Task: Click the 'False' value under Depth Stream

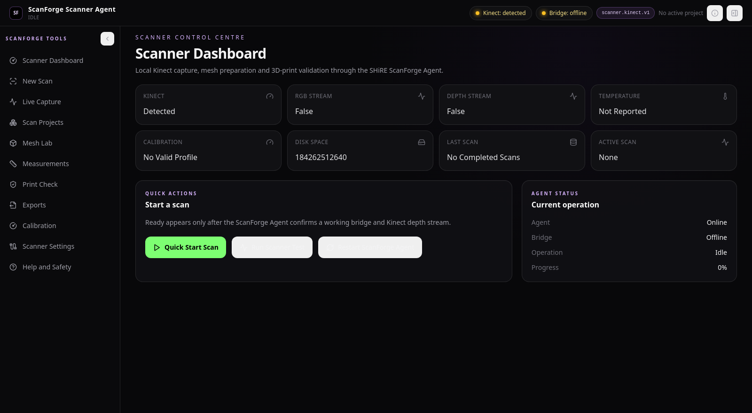Action: tap(456, 111)
